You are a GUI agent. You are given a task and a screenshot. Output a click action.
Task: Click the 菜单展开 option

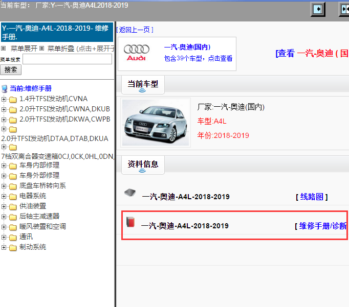[x=24, y=49]
